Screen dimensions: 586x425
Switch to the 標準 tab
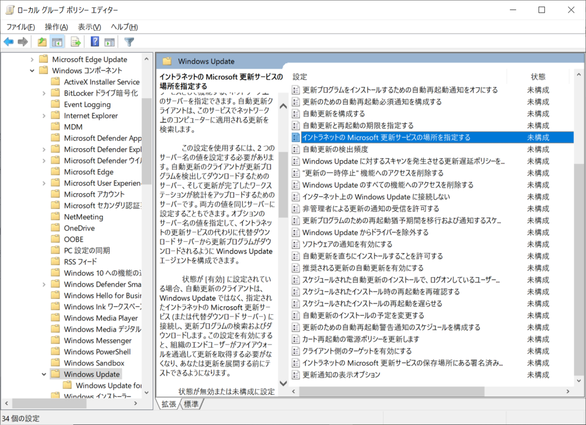189,404
